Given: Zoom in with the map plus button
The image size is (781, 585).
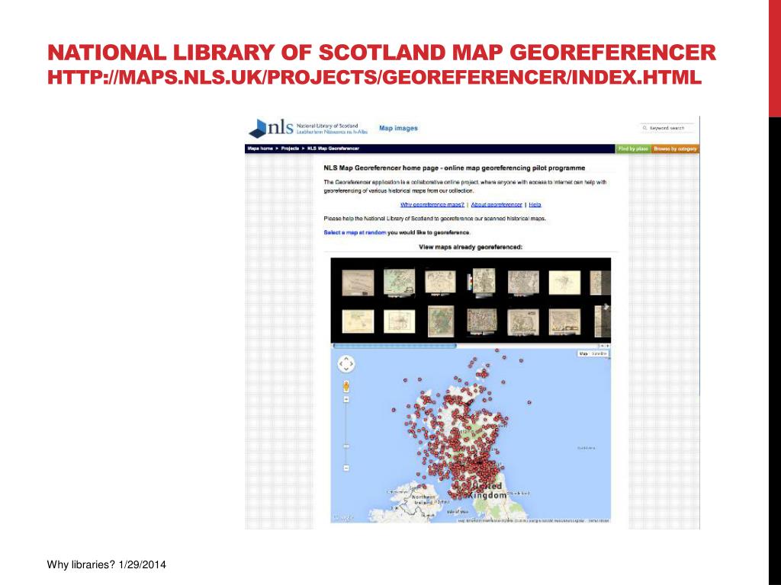Looking at the screenshot, I should pos(346,399).
